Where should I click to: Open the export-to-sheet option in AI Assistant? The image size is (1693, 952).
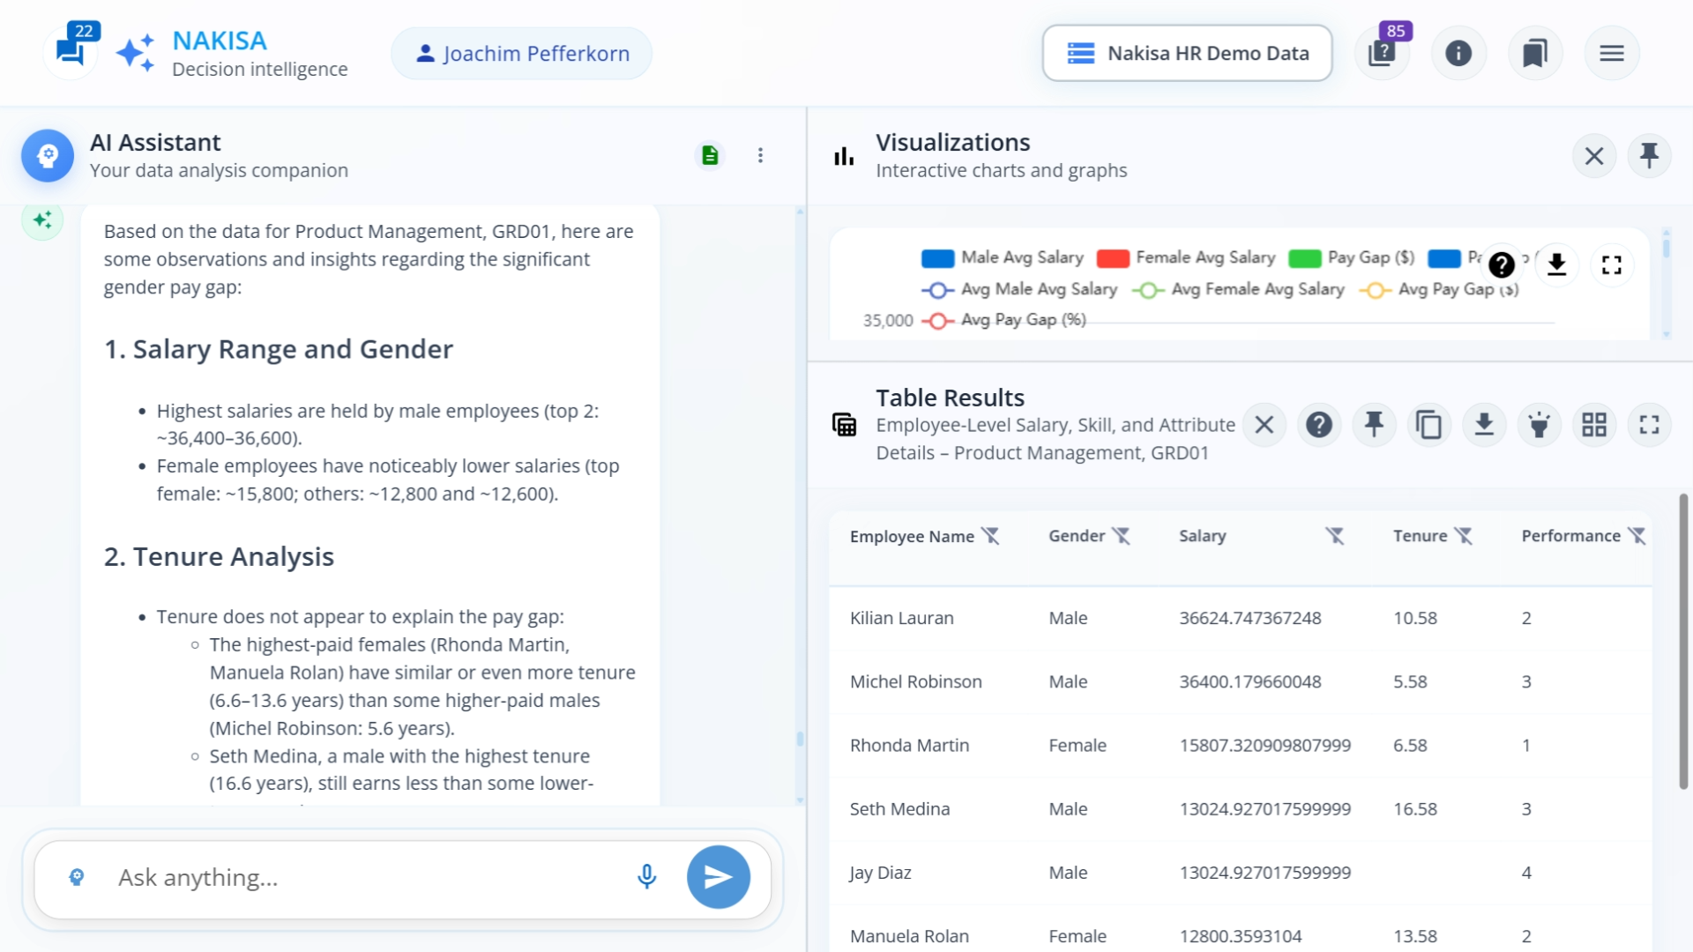coord(711,154)
